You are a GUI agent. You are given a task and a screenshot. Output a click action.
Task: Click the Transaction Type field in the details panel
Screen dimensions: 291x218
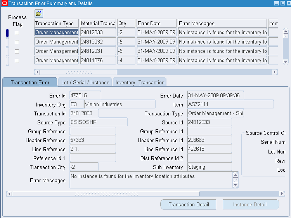(x=215, y=113)
